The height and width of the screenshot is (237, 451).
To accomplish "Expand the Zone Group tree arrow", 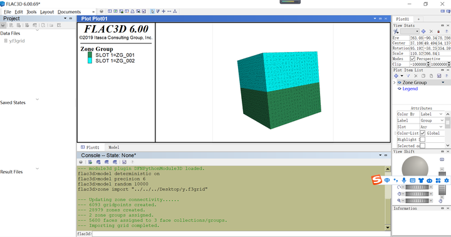I will tap(395, 83).
